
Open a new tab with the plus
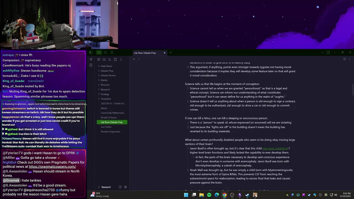click(171, 53)
